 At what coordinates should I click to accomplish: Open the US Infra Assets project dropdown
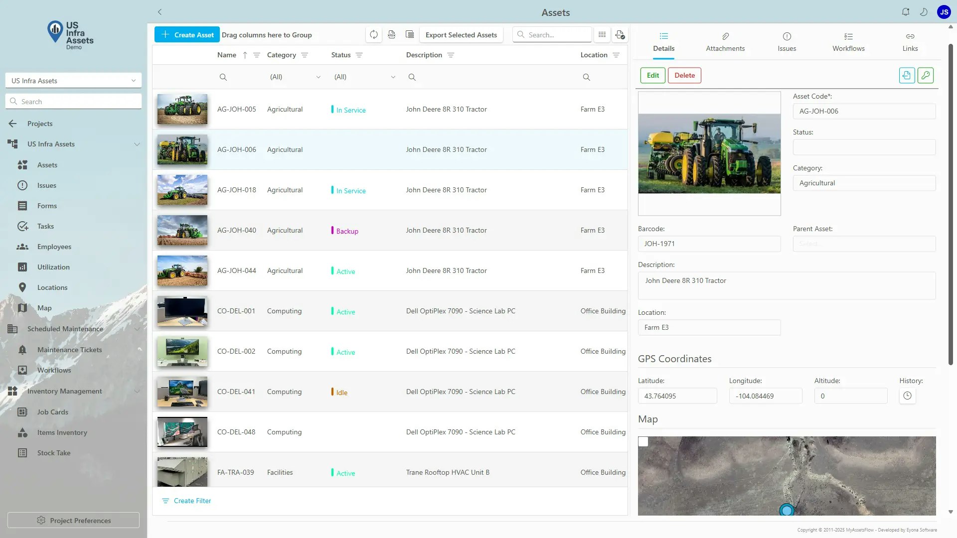pos(73,81)
